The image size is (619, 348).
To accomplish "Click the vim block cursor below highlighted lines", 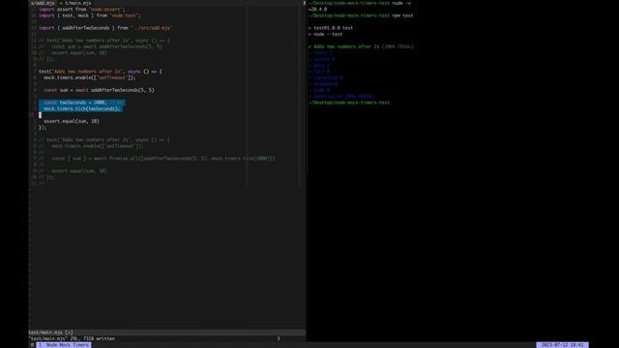I will pyautogui.click(x=40, y=115).
